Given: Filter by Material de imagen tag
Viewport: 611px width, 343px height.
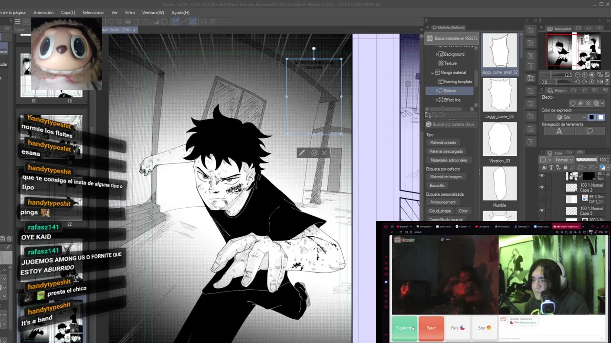Looking at the screenshot, I should [x=446, y=177].
